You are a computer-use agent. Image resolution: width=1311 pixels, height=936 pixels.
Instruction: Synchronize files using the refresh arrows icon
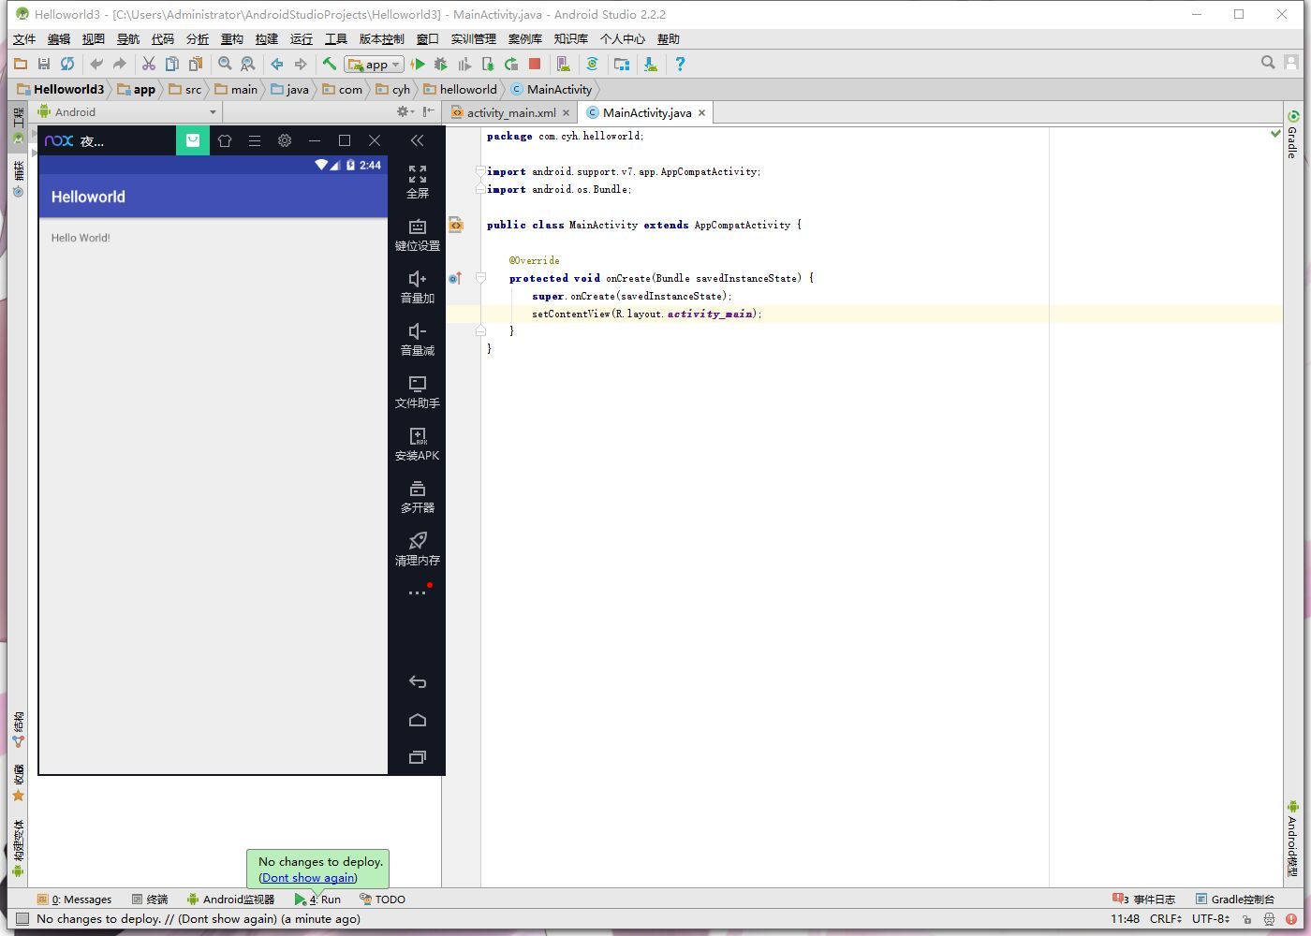[x=67, y=64]
